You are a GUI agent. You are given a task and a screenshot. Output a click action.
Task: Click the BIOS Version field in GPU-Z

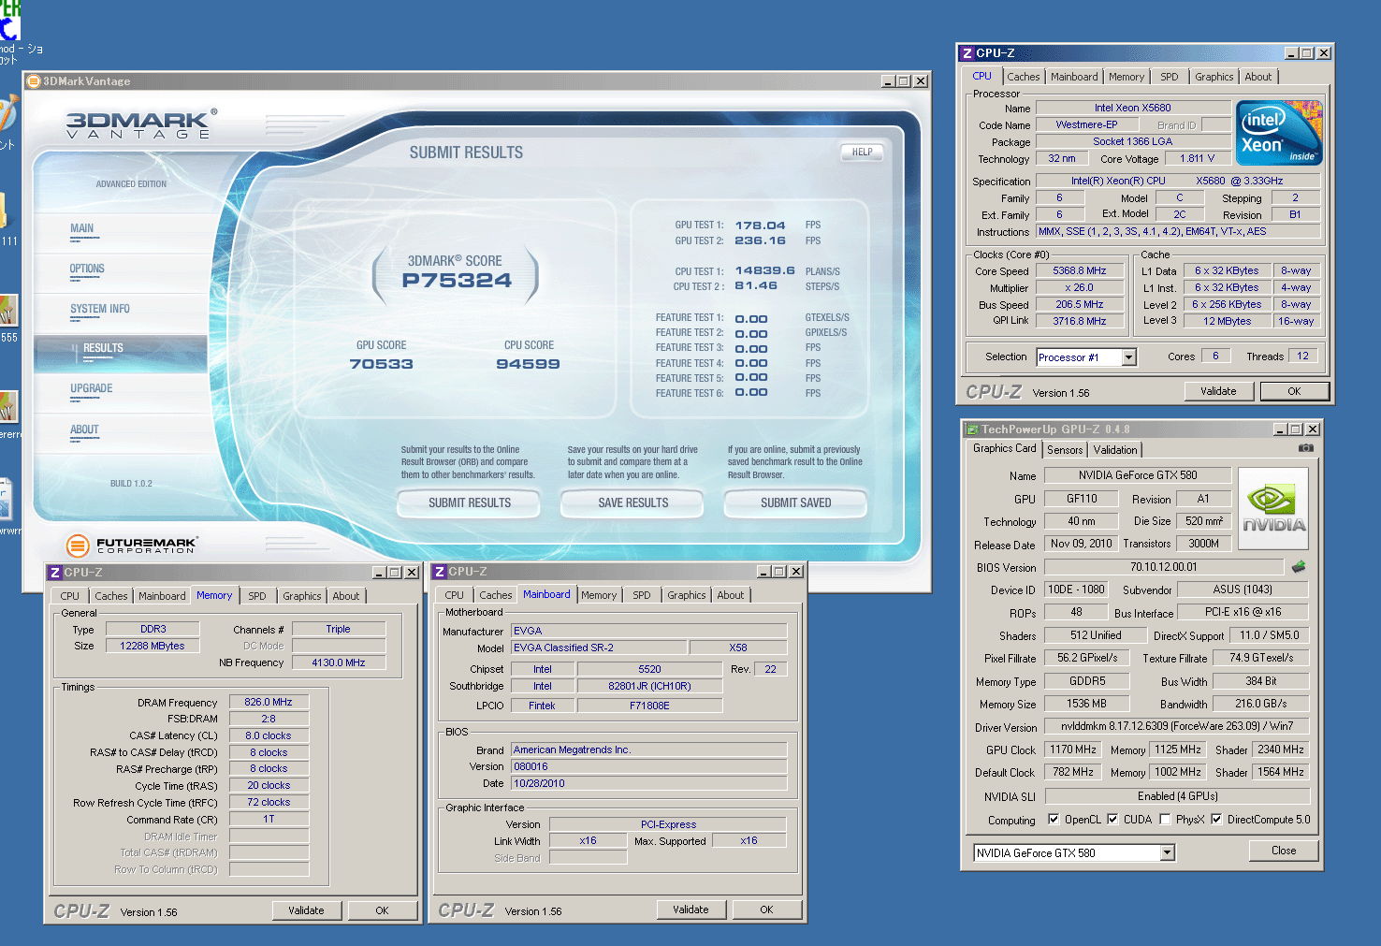[x=1163, y=567]
